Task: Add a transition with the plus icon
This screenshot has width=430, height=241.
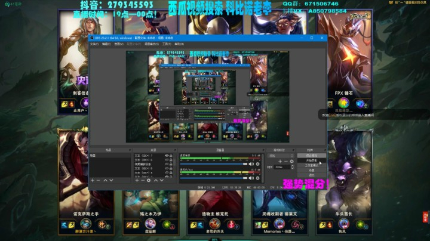Action: (280, 161)
